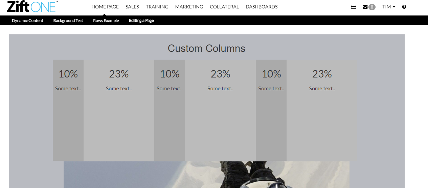Open the Rows Example subpage
Image resolution: width=428 pixels, height=188 pixels.
pos(106,21)
